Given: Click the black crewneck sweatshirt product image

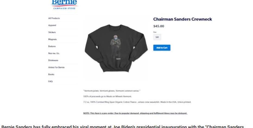Looking at the screenshot, I should click(x=116, y=48).
